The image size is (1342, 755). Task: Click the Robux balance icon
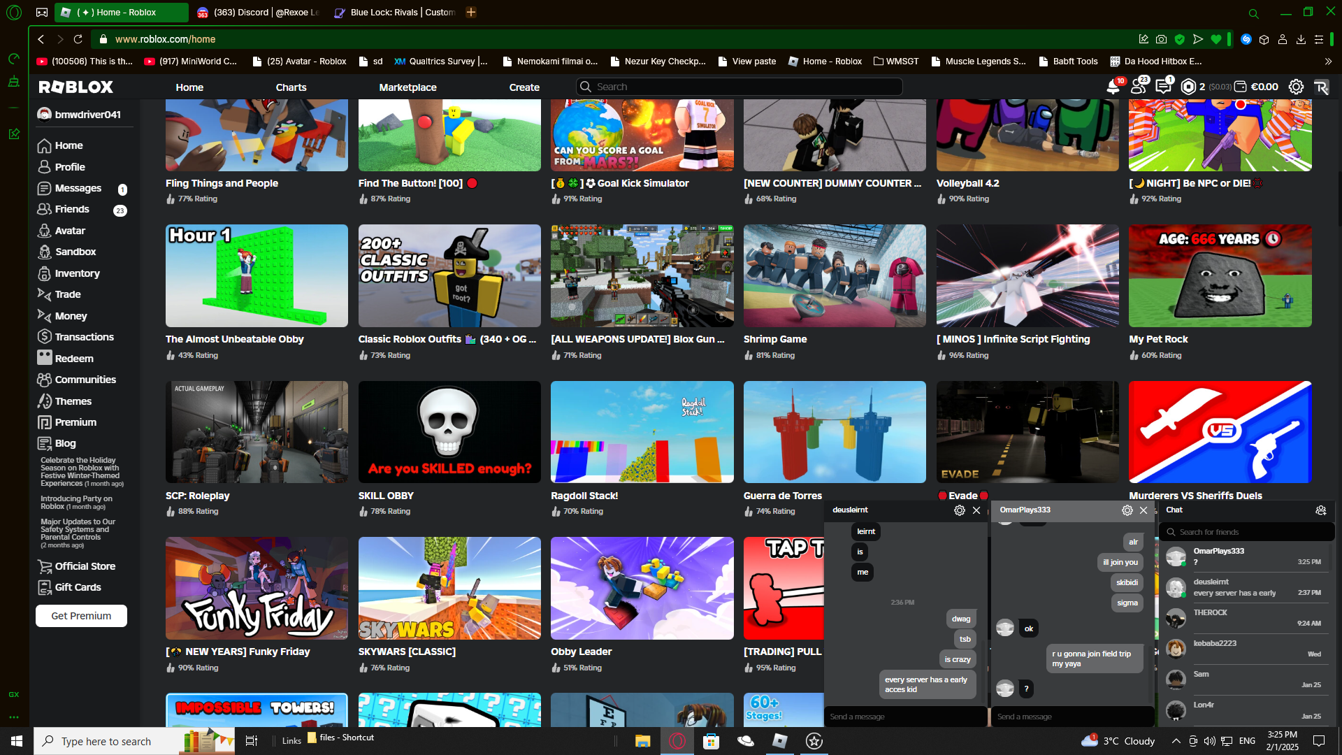click(1188, 87)
